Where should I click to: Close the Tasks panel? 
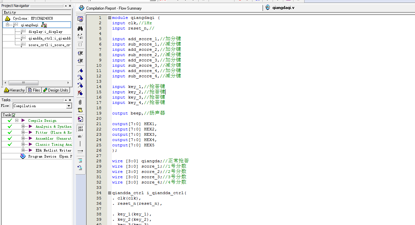[70, 100]
